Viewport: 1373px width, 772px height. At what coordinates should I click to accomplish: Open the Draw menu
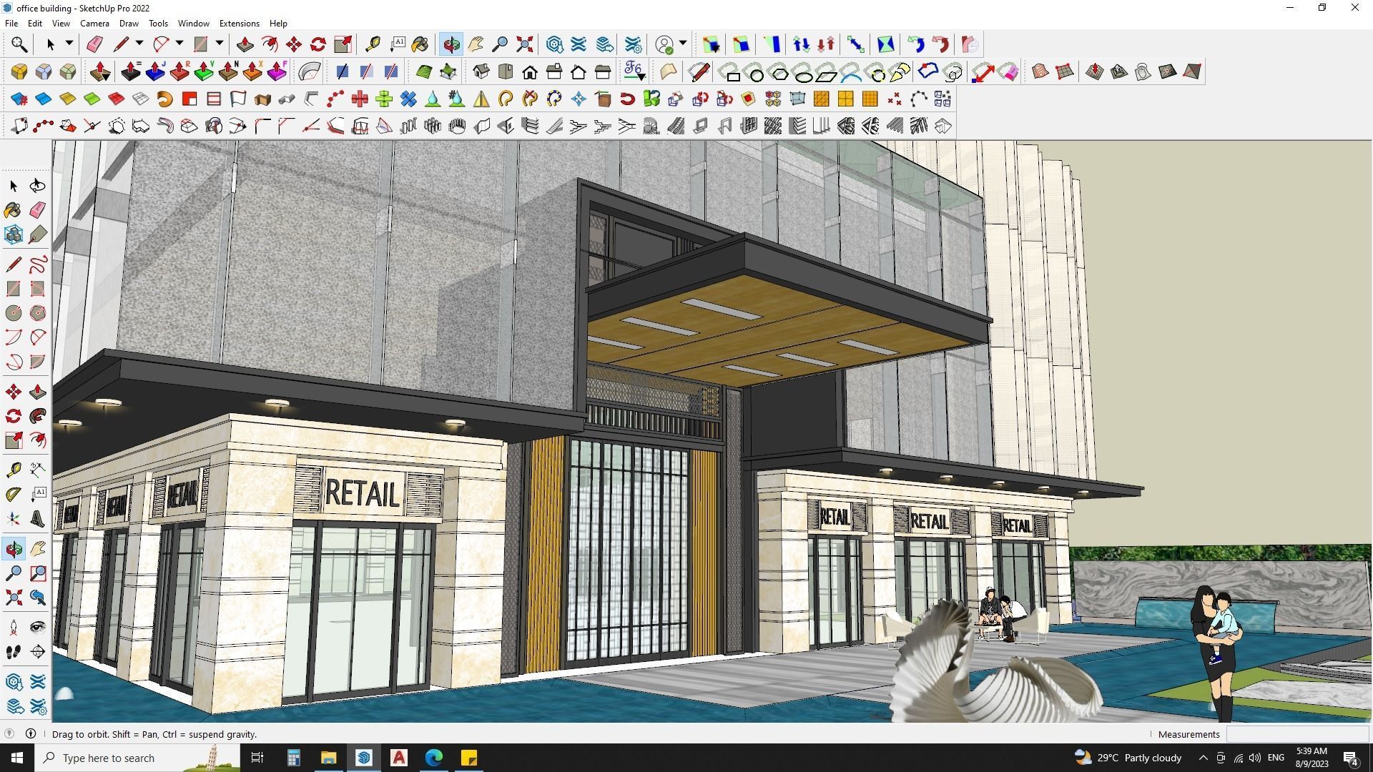tap(129, 24)
